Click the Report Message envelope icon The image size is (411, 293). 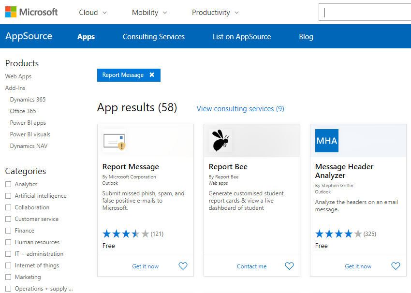pyautogui.click(x=114, y=141)
